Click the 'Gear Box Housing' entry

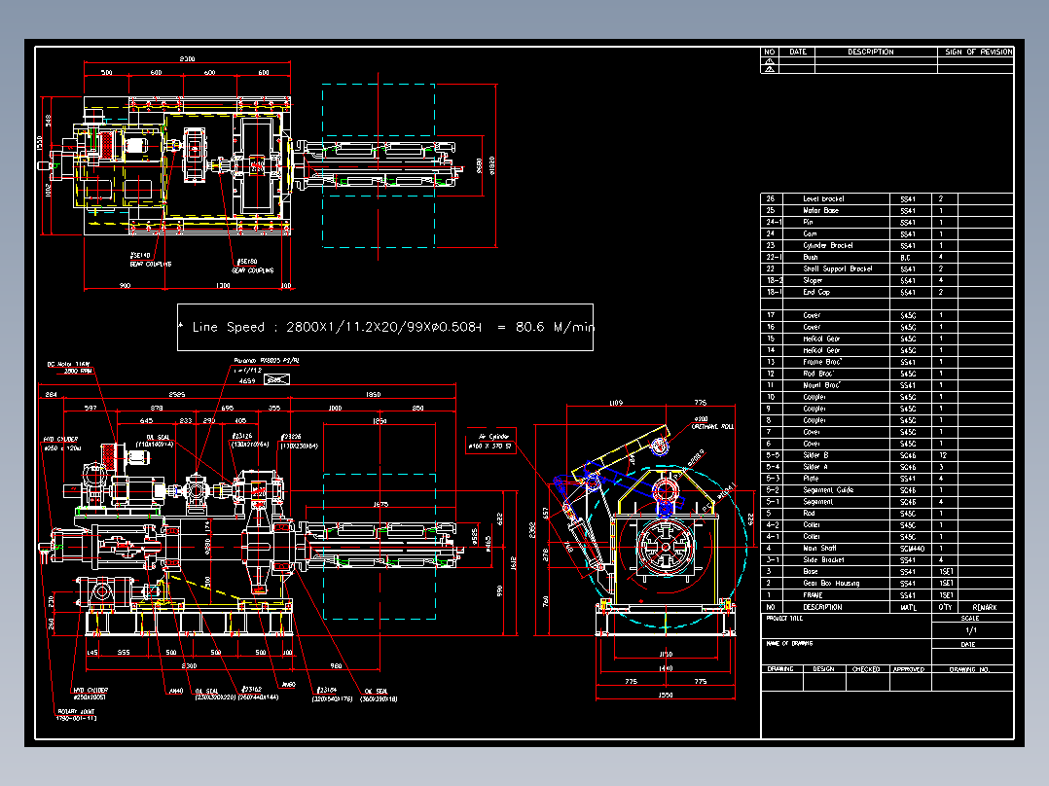831,584
